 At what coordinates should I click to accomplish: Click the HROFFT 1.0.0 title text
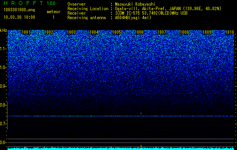[x=30, y=3]
